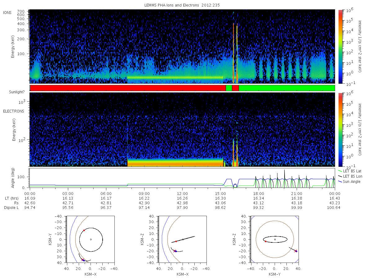Click the KSM-X vs KSM-Z orbit plot
372x279 pixels.
tap(182, 239)
